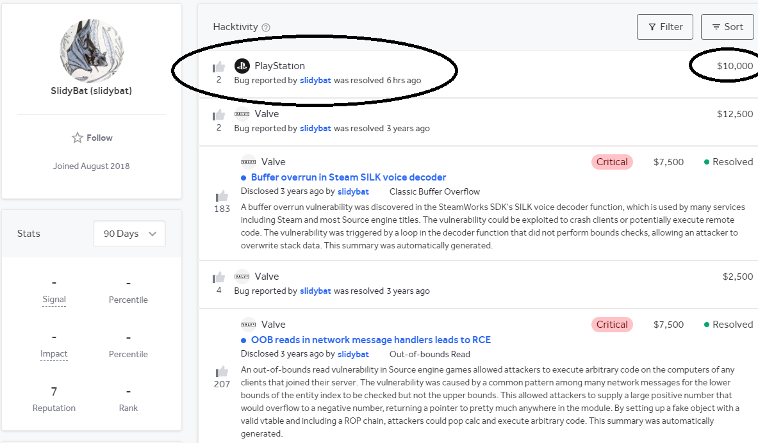Upvote the Buffer overrun SILK decoder report

[222, 196]
